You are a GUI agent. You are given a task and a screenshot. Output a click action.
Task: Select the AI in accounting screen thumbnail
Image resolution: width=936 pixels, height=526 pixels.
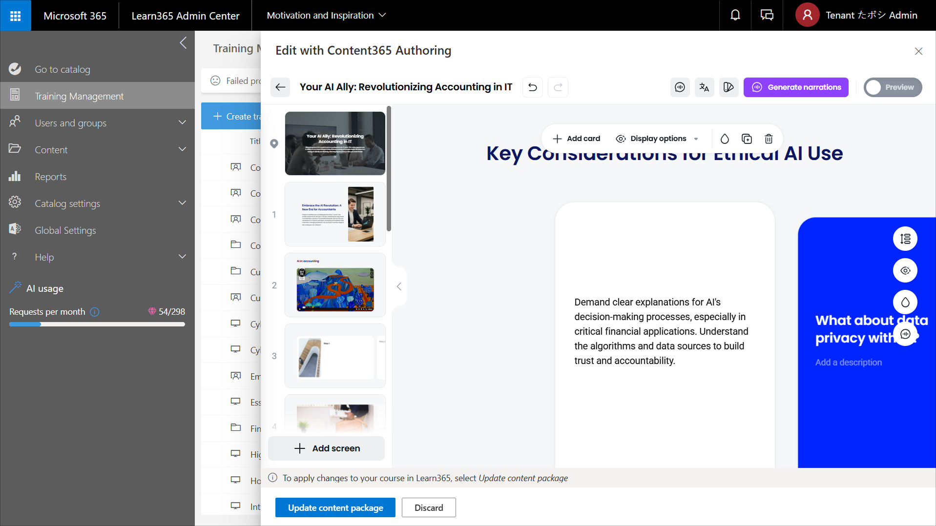[x=335, y=285]
